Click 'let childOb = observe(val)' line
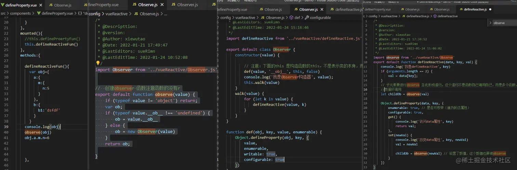 405,94
